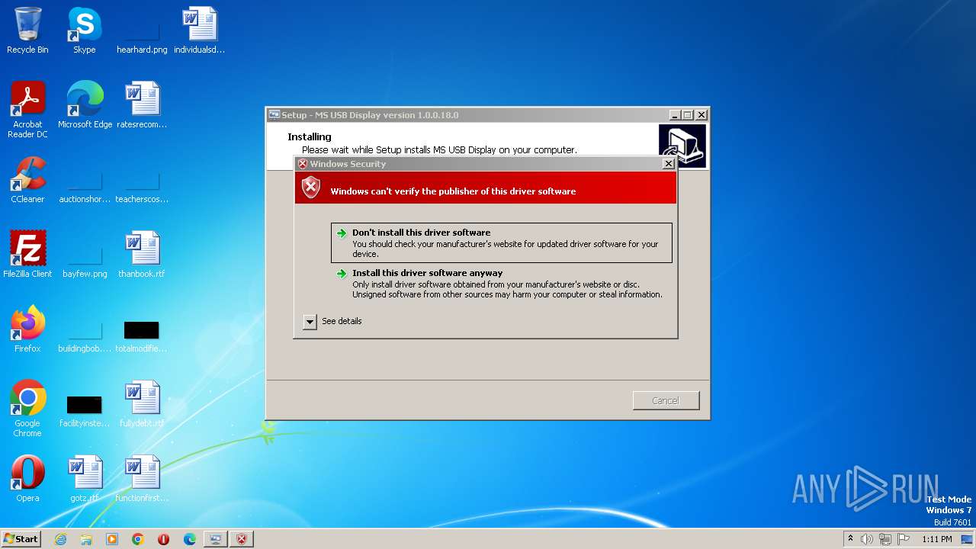Viewport: 976px width, 549px height.
Task: Launch Firefox desktop shortcut
Action: click(27, 329)
